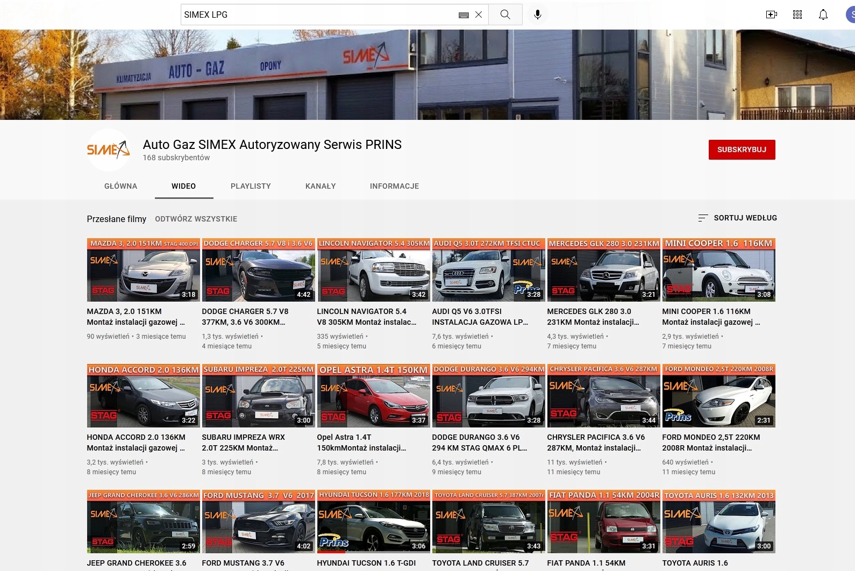Open the Mercedes GLK 280 thumbnail
The width and height of the screenshot is (855, 571).
click(604, 270)
